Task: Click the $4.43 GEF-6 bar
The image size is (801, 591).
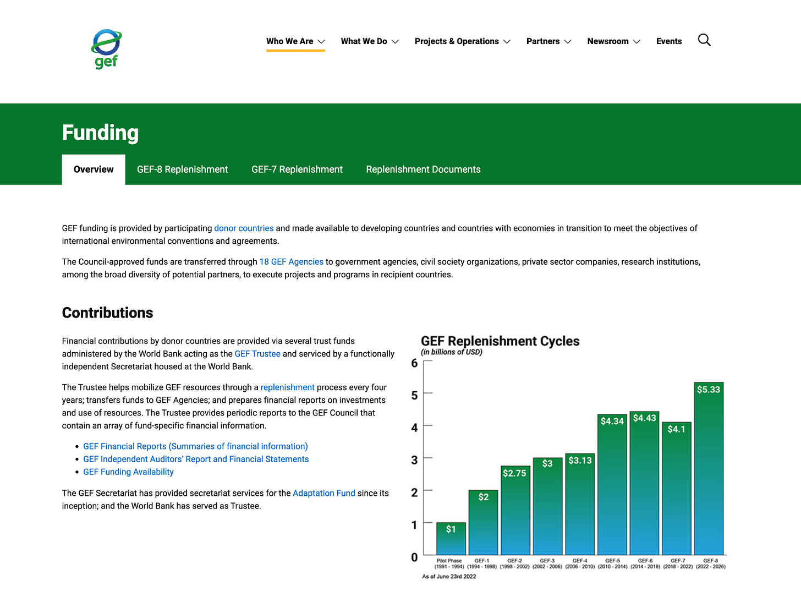Action: point(644,483)
